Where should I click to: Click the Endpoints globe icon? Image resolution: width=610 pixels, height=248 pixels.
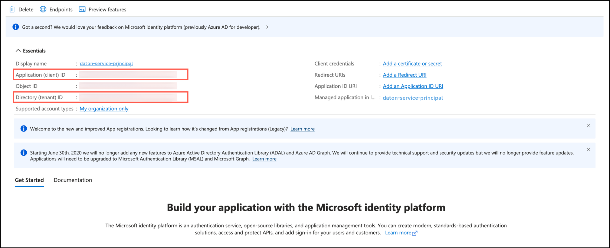43,10
